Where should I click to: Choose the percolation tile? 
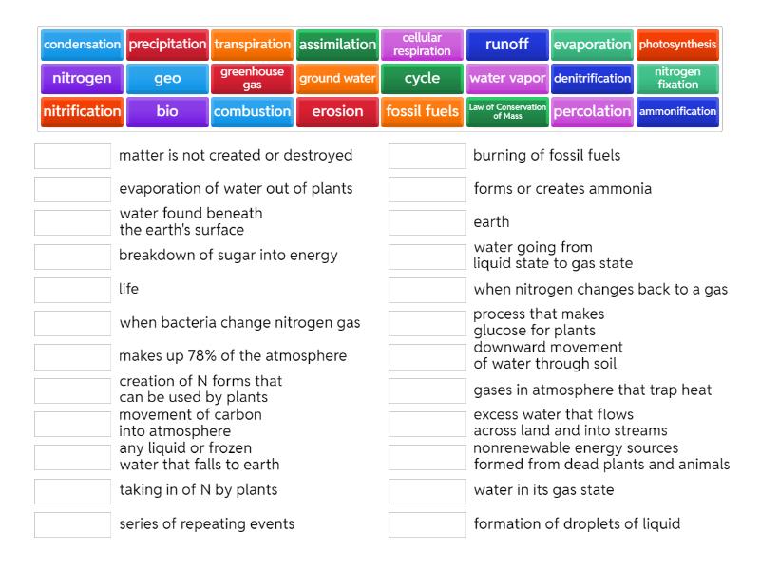591,112
